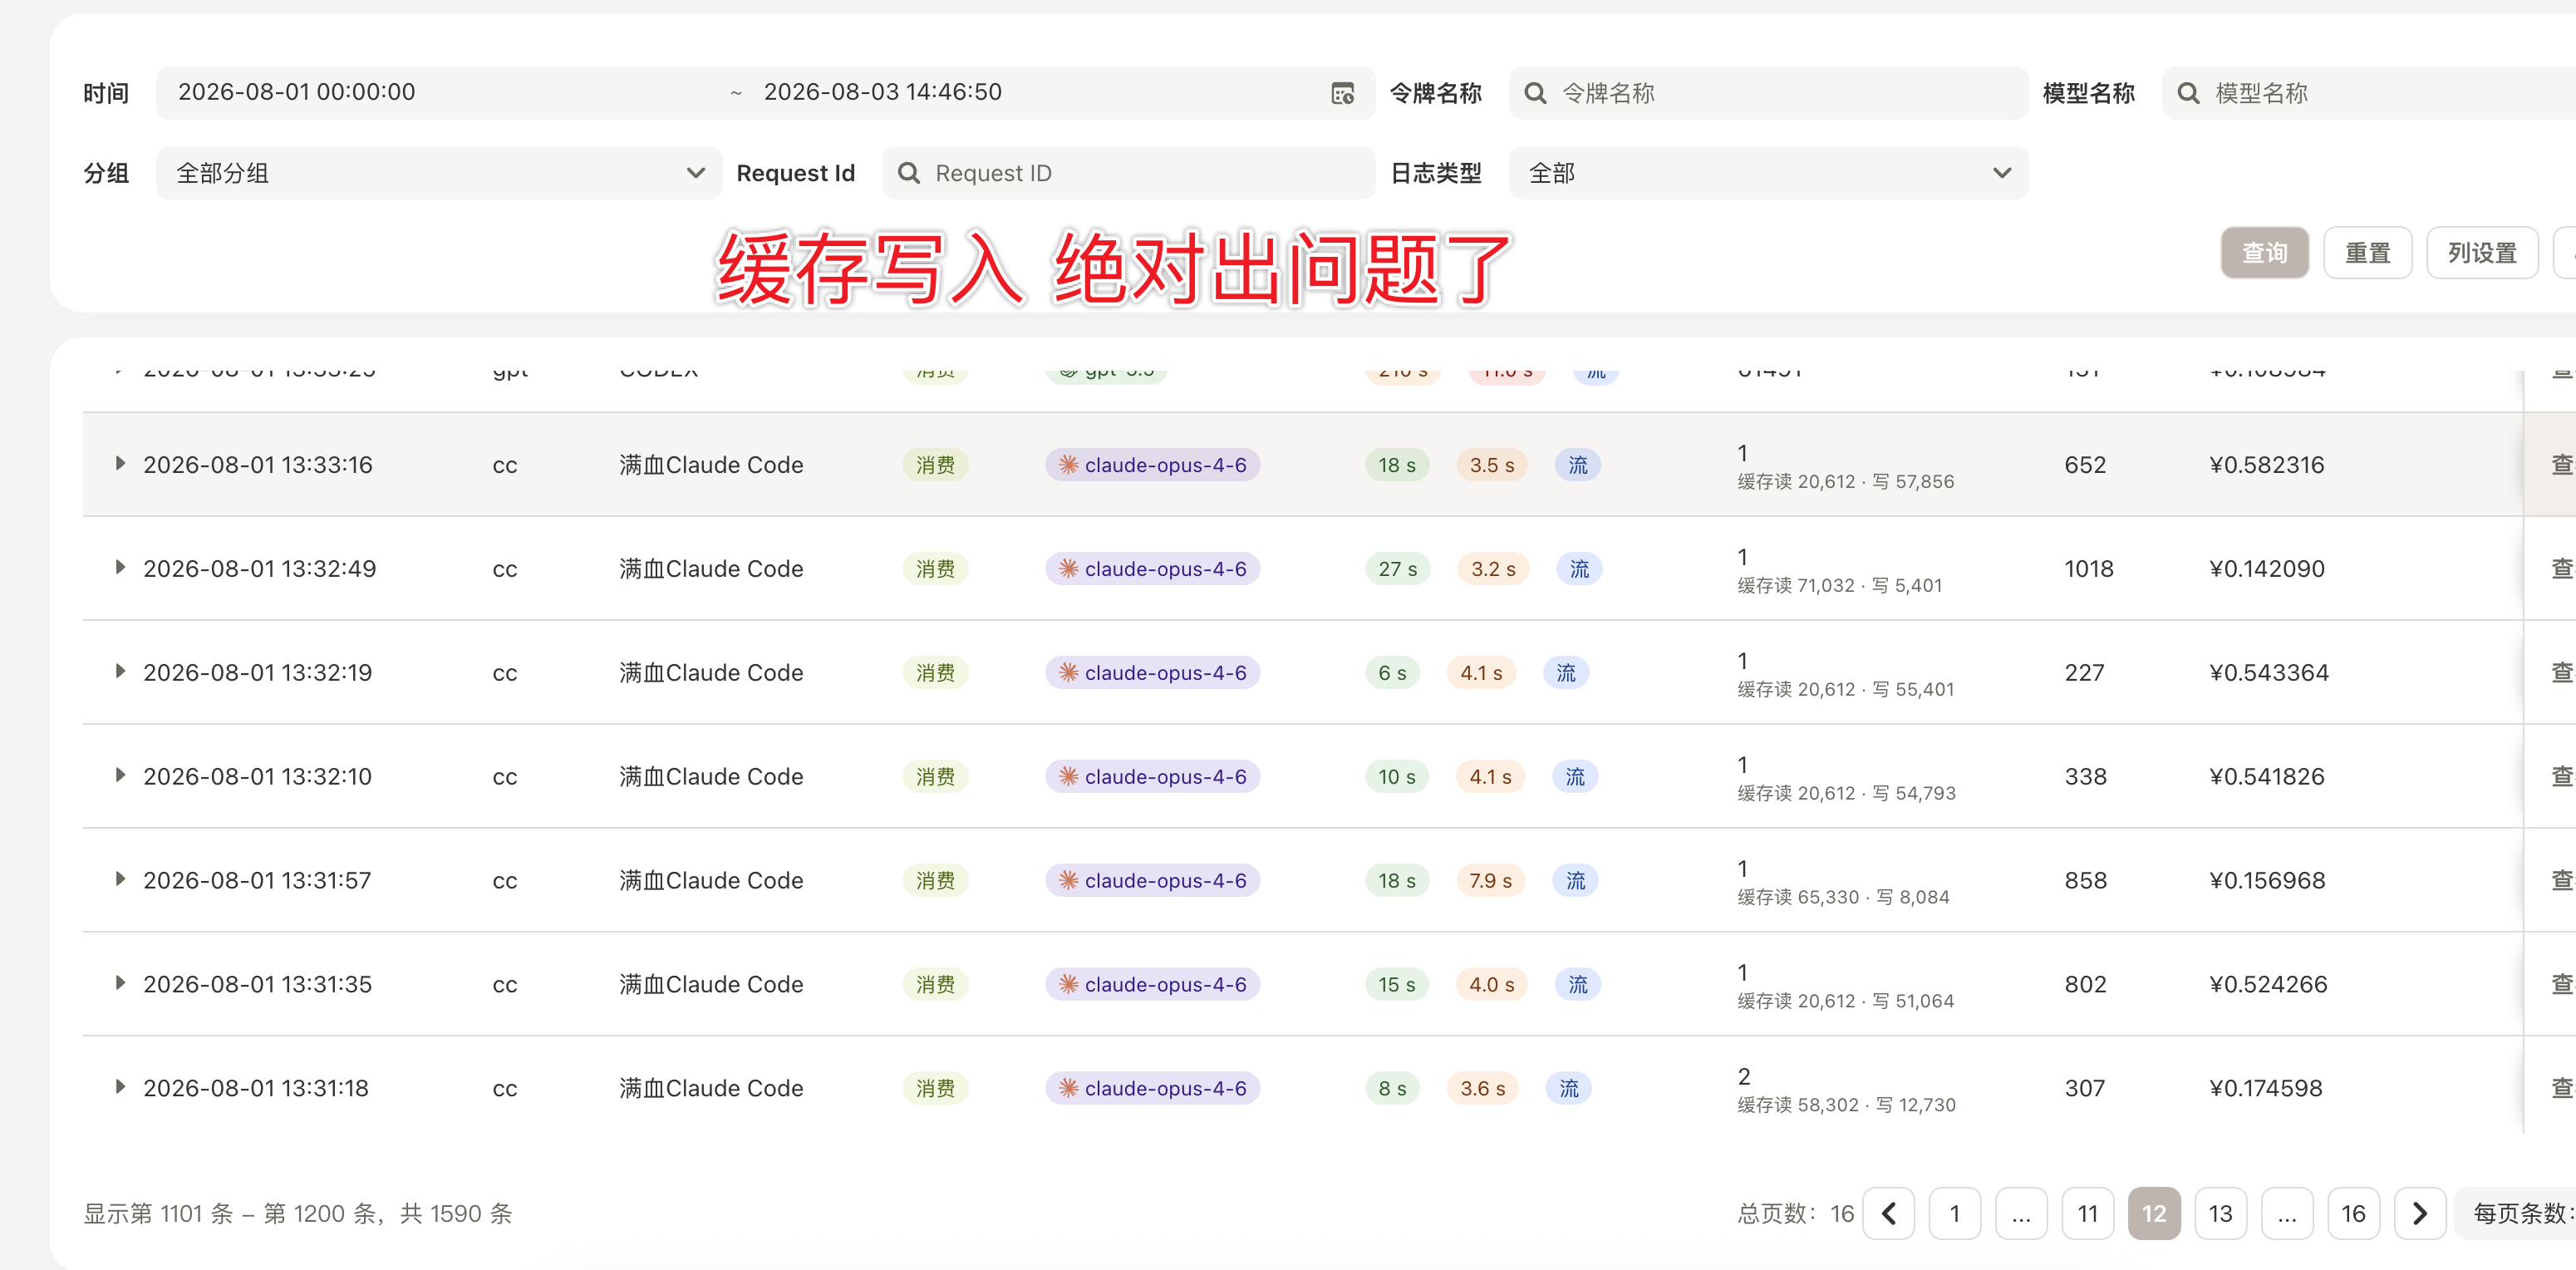Focus the 模型名称 search input
Viewport: 2576px width, 1270px height.
(2370, 93)
